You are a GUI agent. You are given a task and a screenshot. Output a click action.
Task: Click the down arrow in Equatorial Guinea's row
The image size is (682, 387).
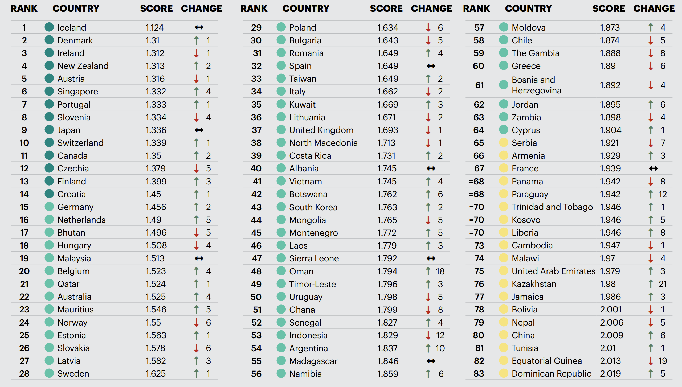[651, 361]
